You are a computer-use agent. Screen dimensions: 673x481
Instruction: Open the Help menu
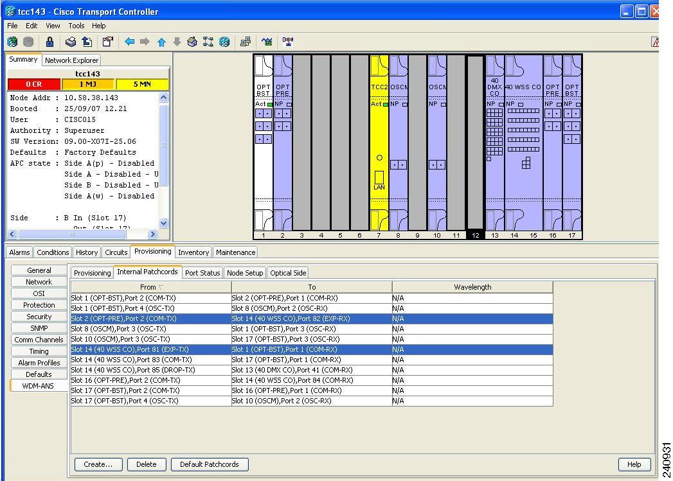[99, 26]
